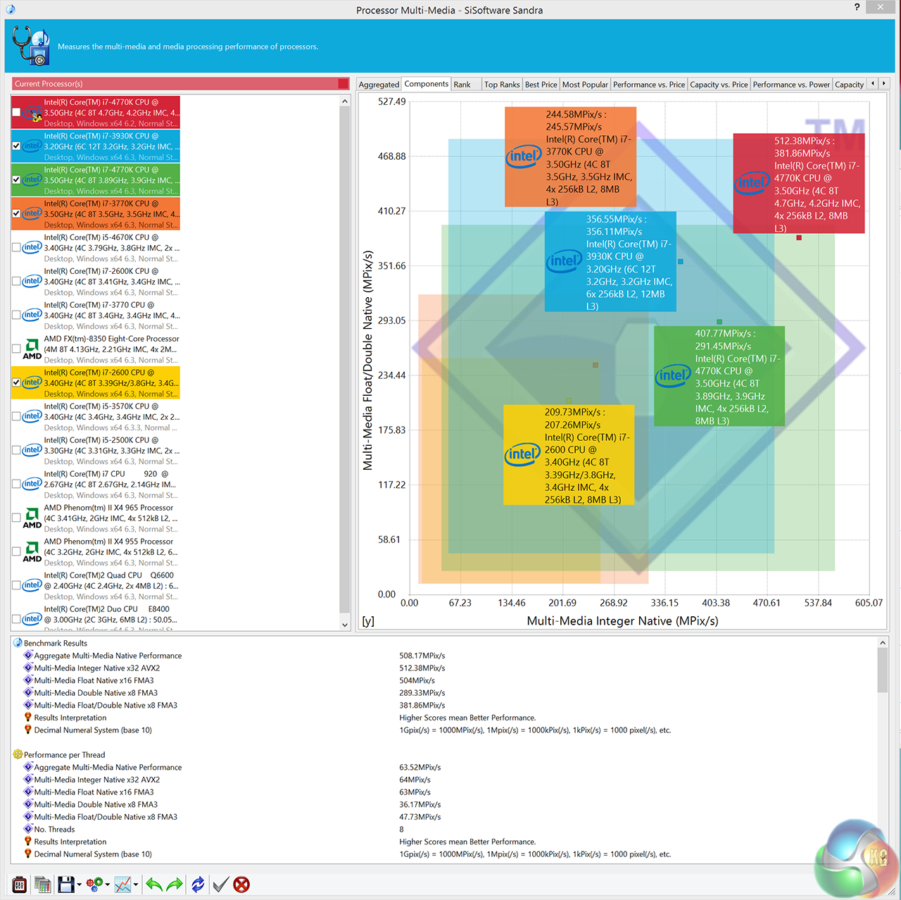This screenshot has width=901, height=900.
Task: Click the red color swatch in Current Processor(s) header
Action: tap(344, 84)
